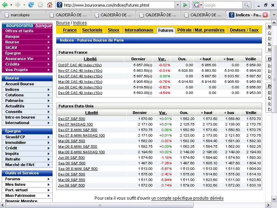Open the Forums menu item
This screenshot has height=208, width=277.
(27, 179)
